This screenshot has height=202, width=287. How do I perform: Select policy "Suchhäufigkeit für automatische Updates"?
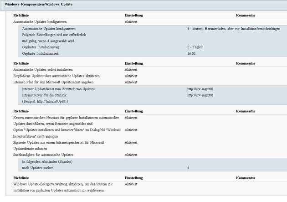click(43, 155)
